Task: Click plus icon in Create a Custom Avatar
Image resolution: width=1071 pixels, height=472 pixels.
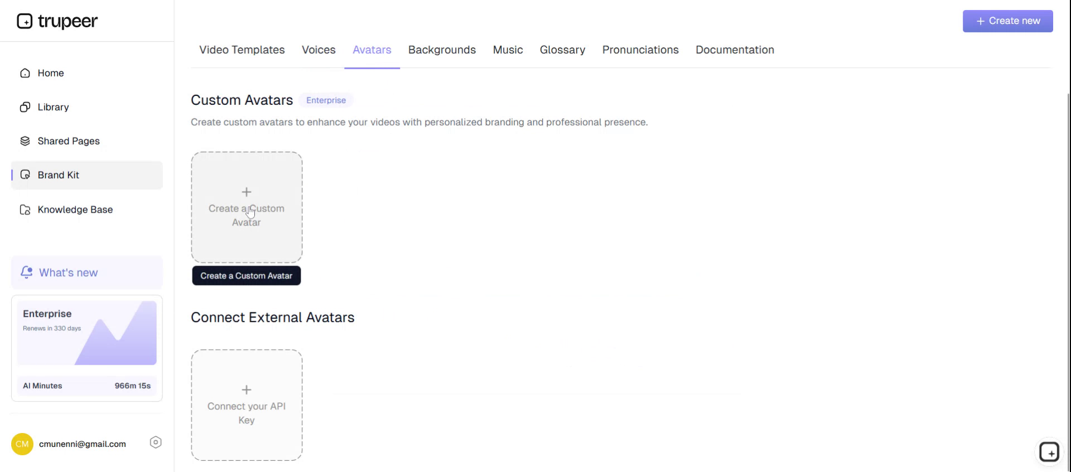Action: (247, 192)
